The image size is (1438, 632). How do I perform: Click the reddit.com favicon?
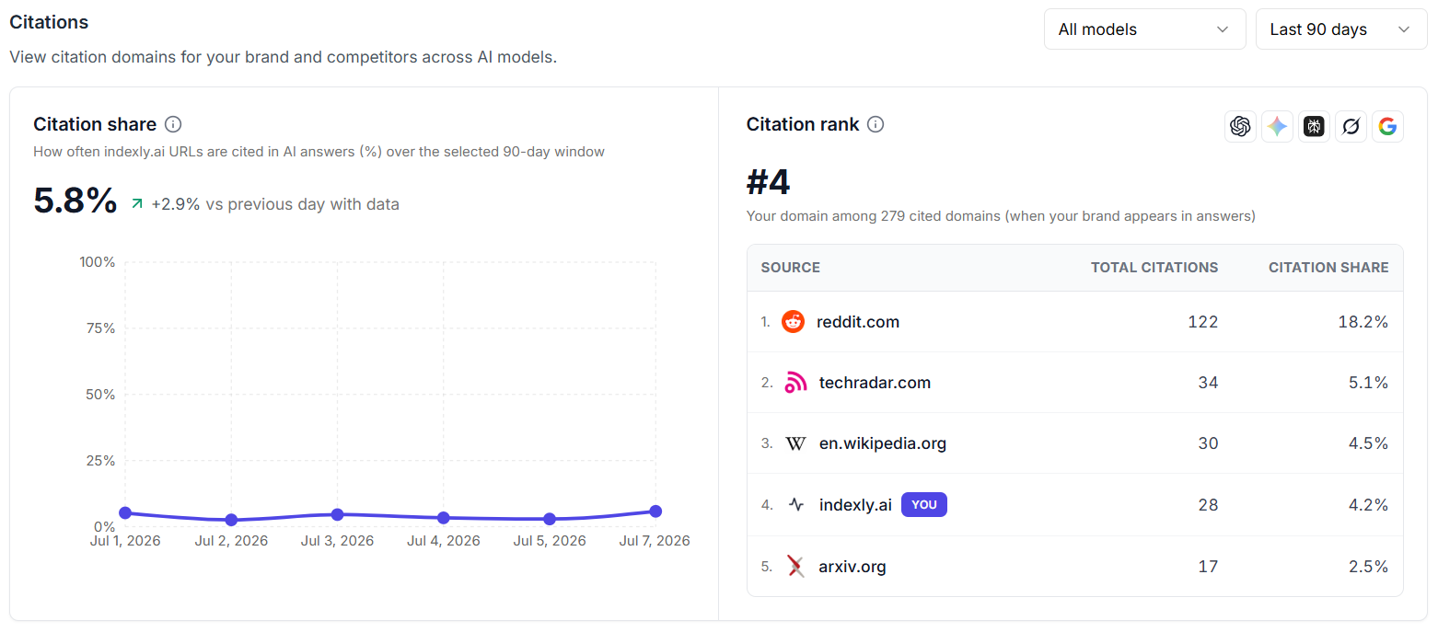pyautogui.click(x=793, y=322)
